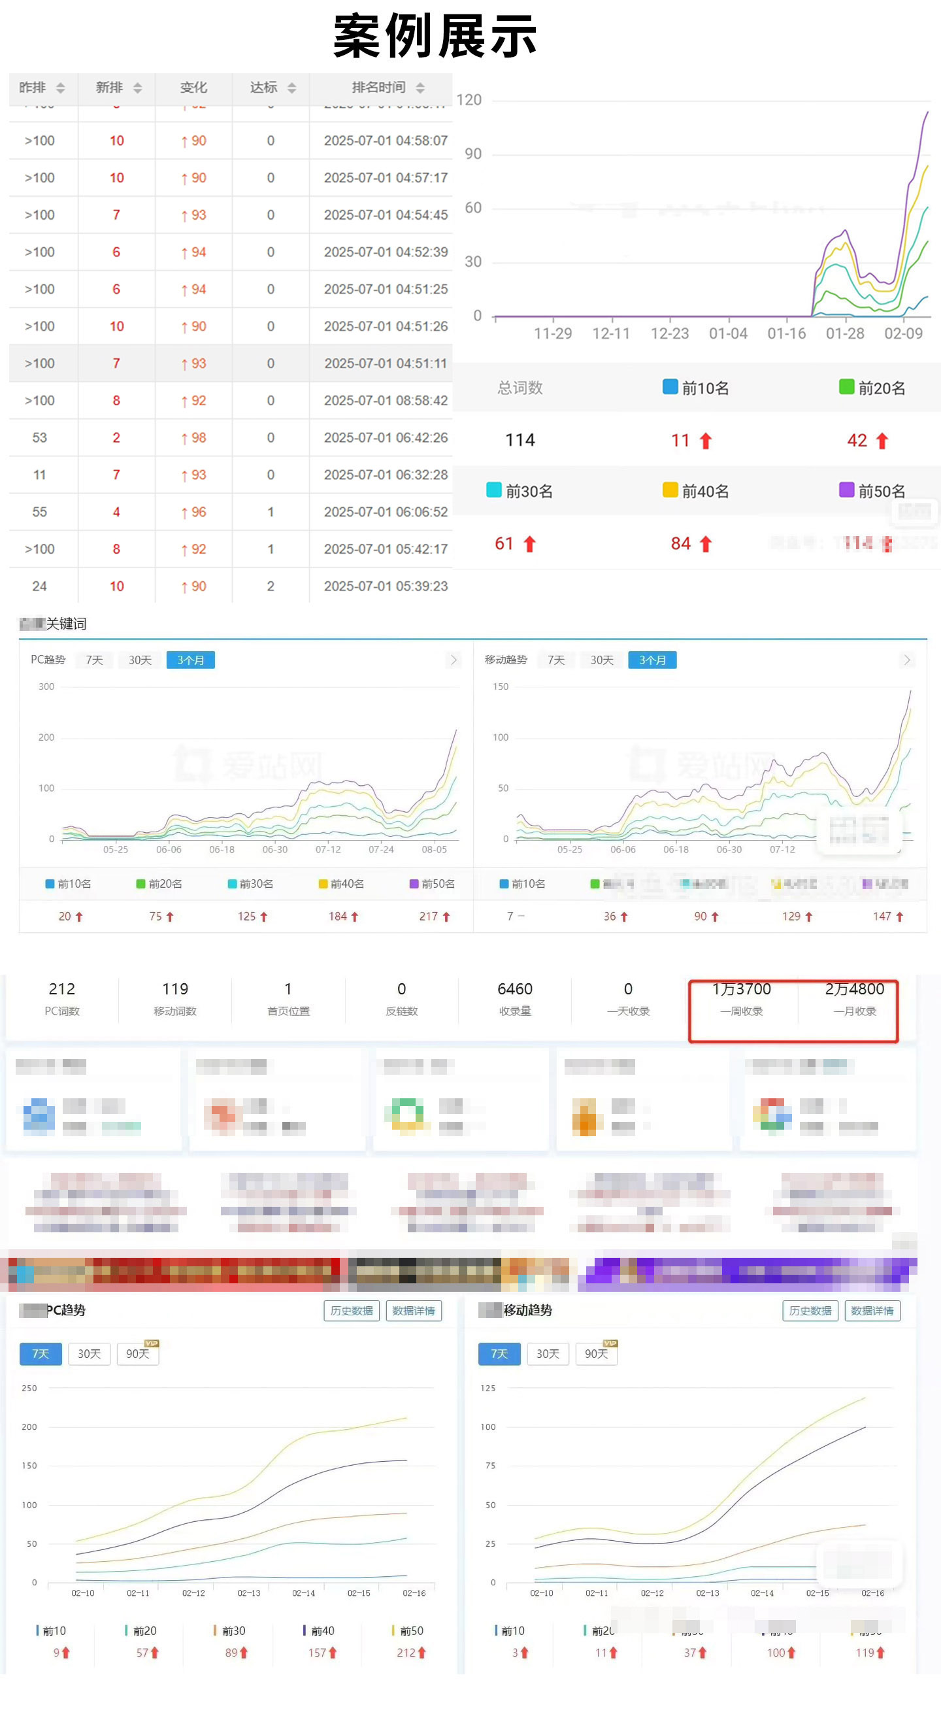Toggle blue 前10名 legend beside 总词数

(x=695, y=387)
